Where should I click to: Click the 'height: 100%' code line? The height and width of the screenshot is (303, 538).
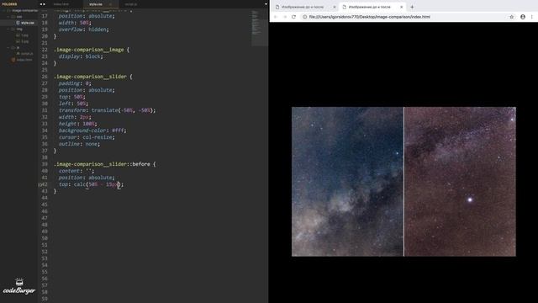pyautogui.click(x=77, y=124)
